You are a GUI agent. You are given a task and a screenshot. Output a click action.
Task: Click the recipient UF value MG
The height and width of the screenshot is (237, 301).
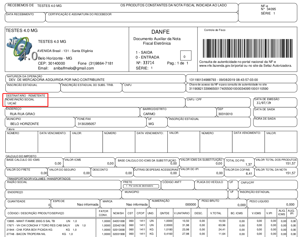pyautogui.click(x=151, y=124)
